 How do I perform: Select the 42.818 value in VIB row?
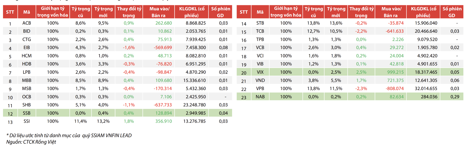(x=397, y=64)
